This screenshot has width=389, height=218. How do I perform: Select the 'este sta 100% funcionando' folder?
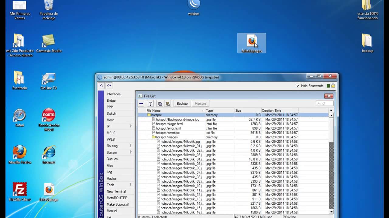367,10
